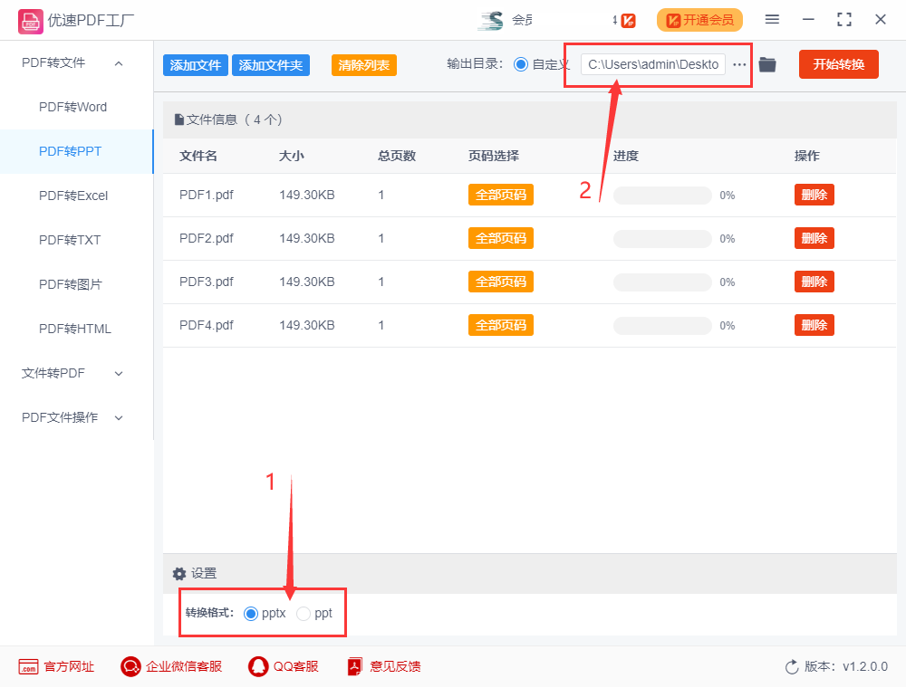The width and height of the screenshot is (906, 688).
Task: Click the 添加文件夹 button
Action: click(x=270, y=65)
